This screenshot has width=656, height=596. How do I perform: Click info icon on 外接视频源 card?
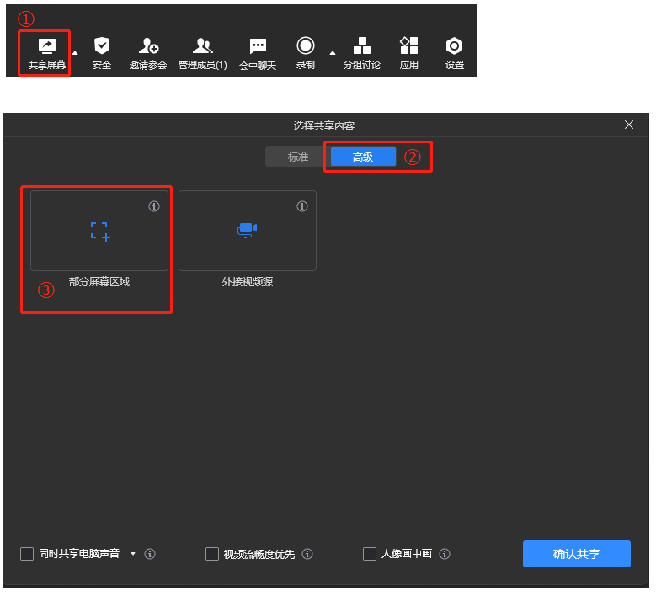(x=302, y=206)
